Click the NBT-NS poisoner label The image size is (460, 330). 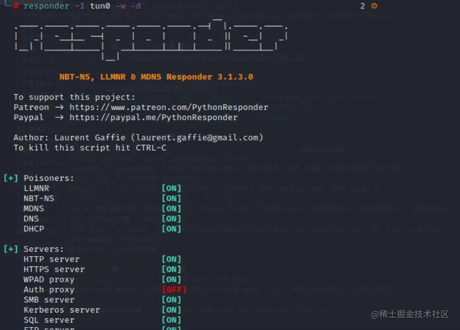[39, 198]
